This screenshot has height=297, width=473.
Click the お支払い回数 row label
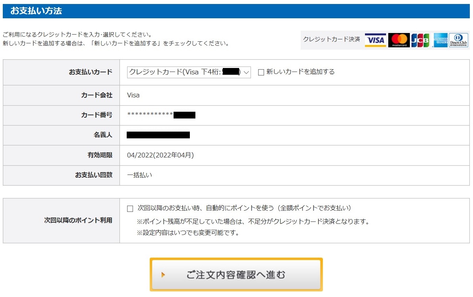coord(93,175)
